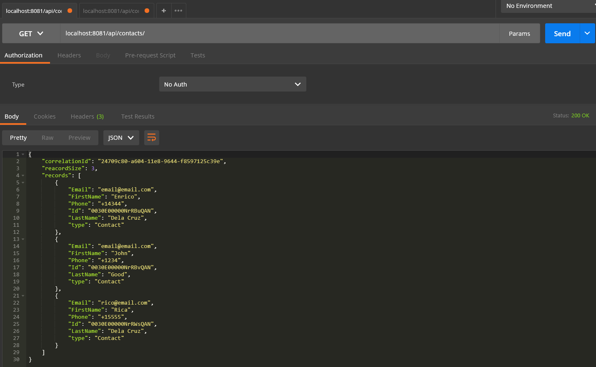This screenshot has width=596, height=367.
Task: Switch to the Headers request tab
Action: pos(69,55)
